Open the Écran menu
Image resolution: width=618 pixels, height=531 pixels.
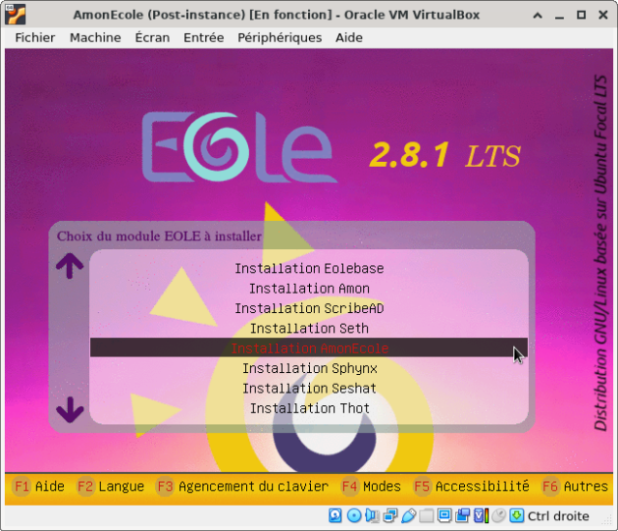(152, 37)
